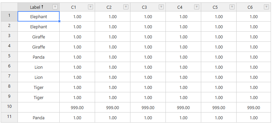The width and height of the screenshot is (273, 124).
Task: Click the select-all corner cell
Action: pyautogui.click(x=9, y=7)
